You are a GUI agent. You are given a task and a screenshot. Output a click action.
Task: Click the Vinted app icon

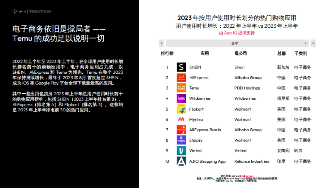click(x=181, y=151)
